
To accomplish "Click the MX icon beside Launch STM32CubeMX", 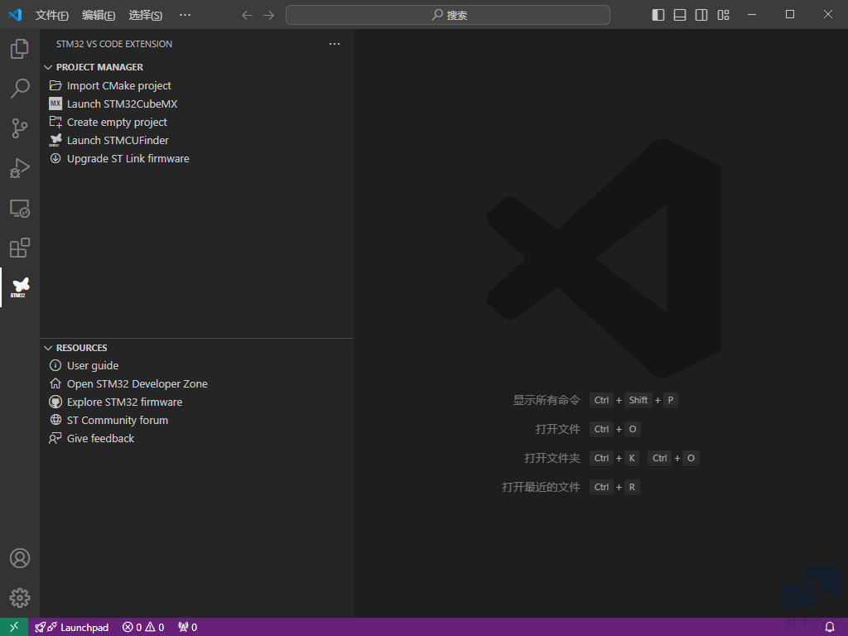I will click(x=55, y=104).
